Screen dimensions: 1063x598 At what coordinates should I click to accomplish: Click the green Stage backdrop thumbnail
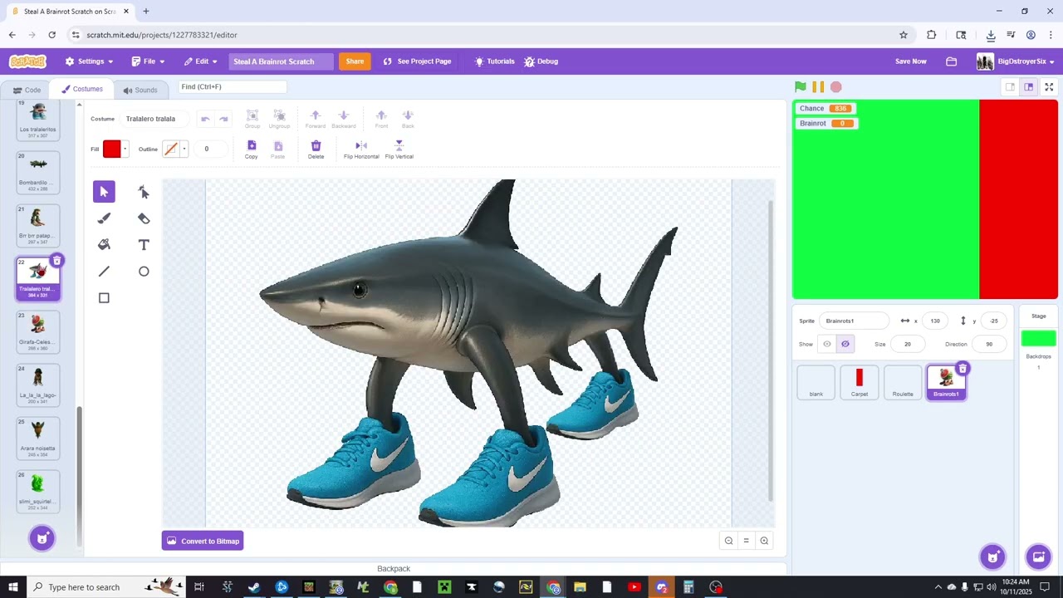point(1038,338)
